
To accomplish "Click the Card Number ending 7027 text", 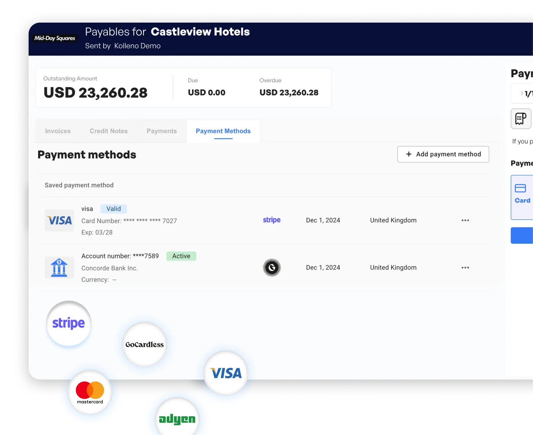I will click(129, 221).
